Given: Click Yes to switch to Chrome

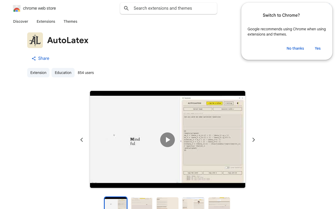Looking at the screenshot, I should pos(318,48).
